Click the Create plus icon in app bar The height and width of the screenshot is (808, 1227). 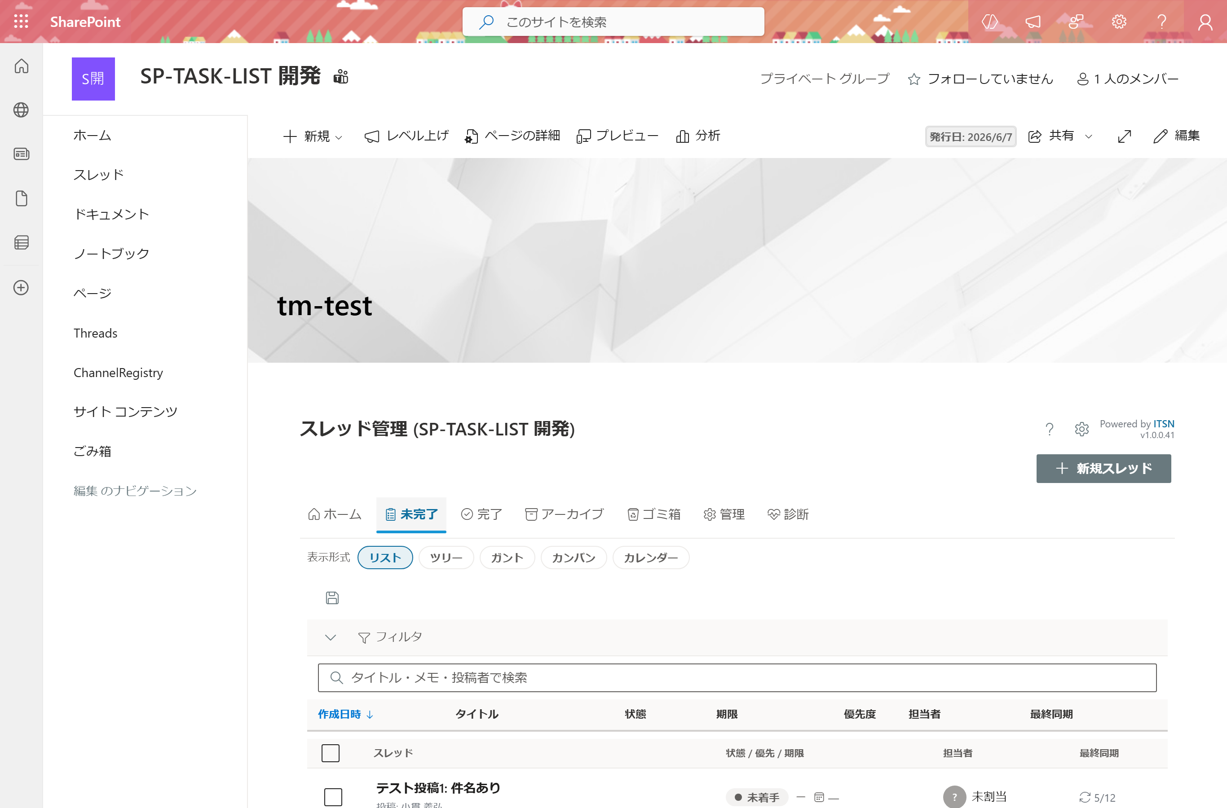pyautogui.click(x=21, y=288)
